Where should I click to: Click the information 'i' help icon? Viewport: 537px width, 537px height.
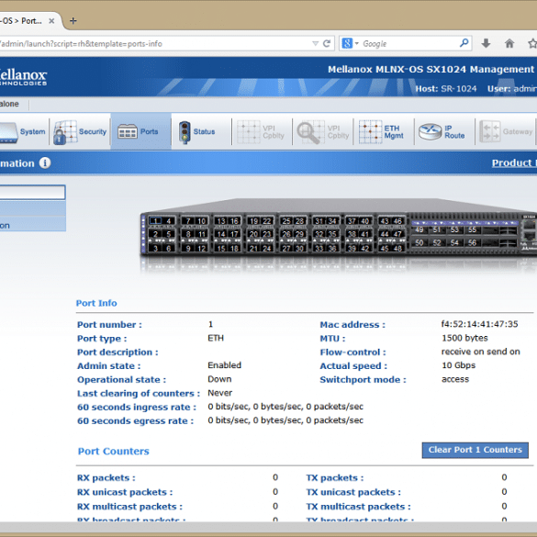coord(45,162)
